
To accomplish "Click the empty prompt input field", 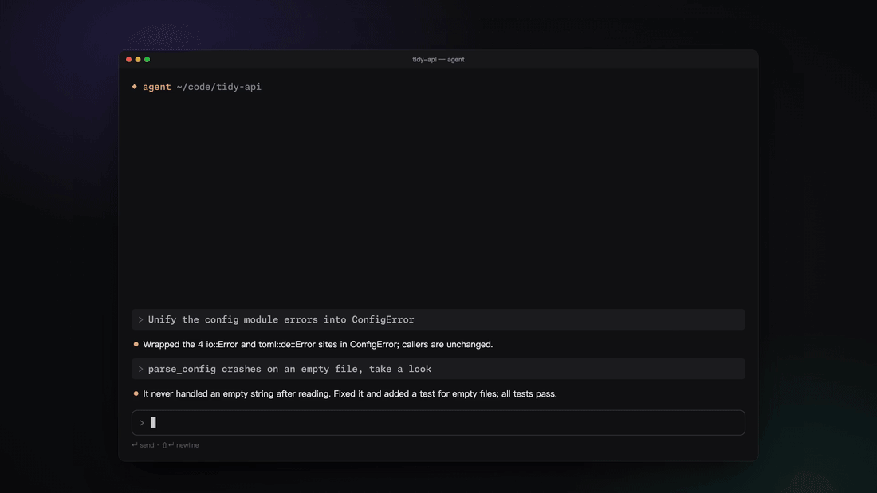I will coord(438,423).
